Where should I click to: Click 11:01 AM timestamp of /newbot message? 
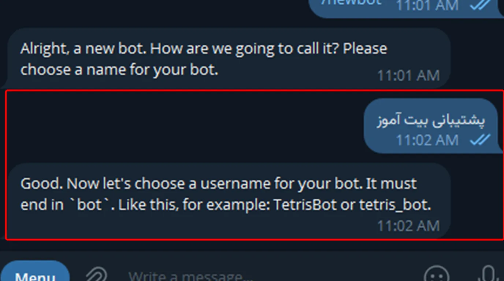point(427,5)
